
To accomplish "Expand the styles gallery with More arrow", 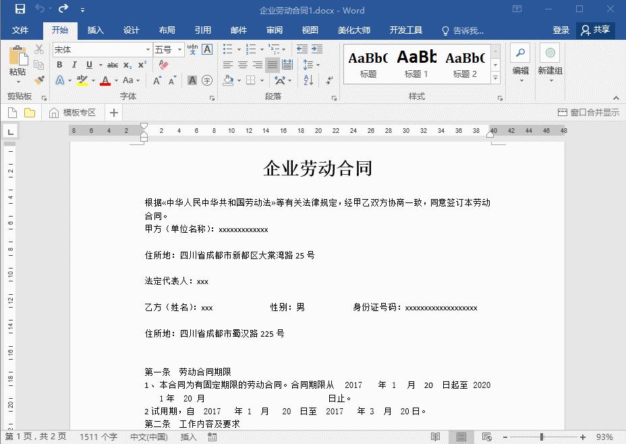I will (496, 76).
